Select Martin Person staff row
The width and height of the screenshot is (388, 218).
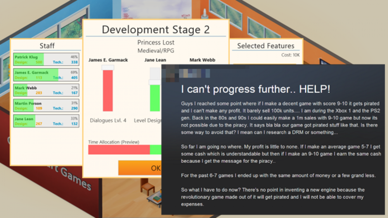[x=46, y=106]
